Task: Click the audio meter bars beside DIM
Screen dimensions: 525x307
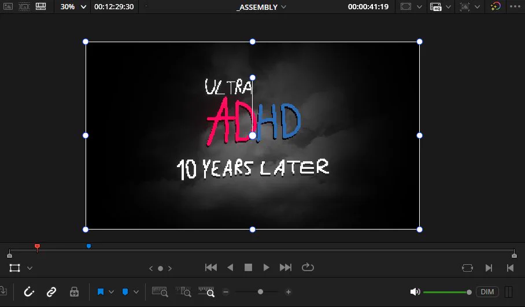Action: (509, 292)
